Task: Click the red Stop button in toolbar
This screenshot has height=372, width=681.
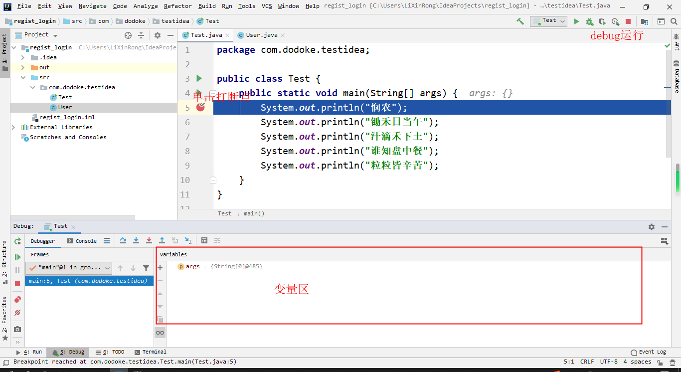Action: (x=627, y=21)
